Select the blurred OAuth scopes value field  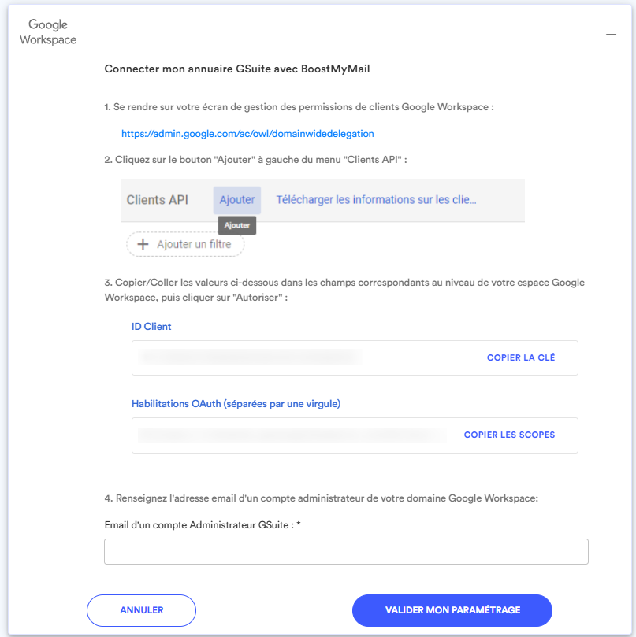click(x=288, y=435)
